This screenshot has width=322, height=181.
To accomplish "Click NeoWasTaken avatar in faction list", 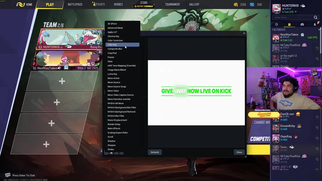I will click(276, 37).
